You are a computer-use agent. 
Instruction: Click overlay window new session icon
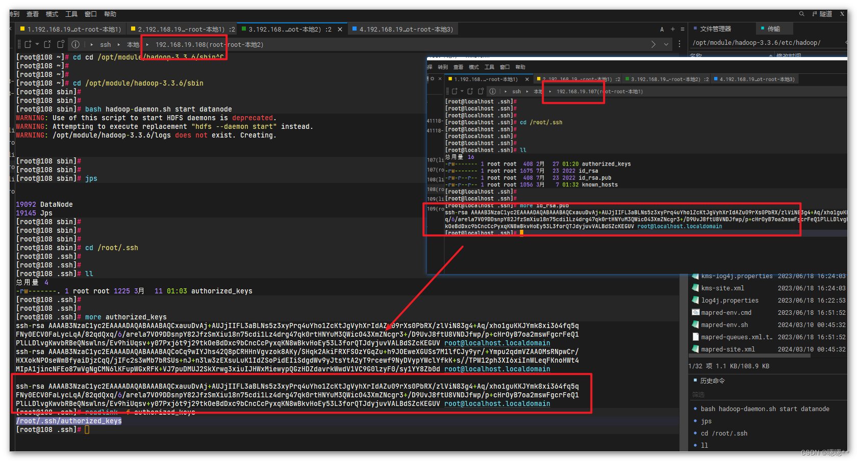(x=455, y=92)
